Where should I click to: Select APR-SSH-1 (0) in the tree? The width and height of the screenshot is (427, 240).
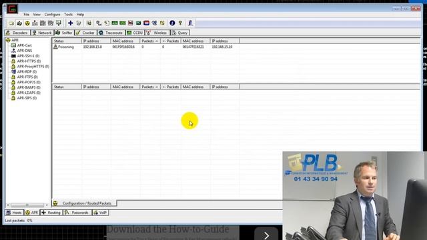[28, 56]
